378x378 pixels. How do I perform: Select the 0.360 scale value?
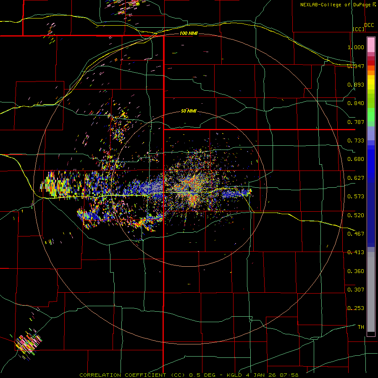click(356, 271)
